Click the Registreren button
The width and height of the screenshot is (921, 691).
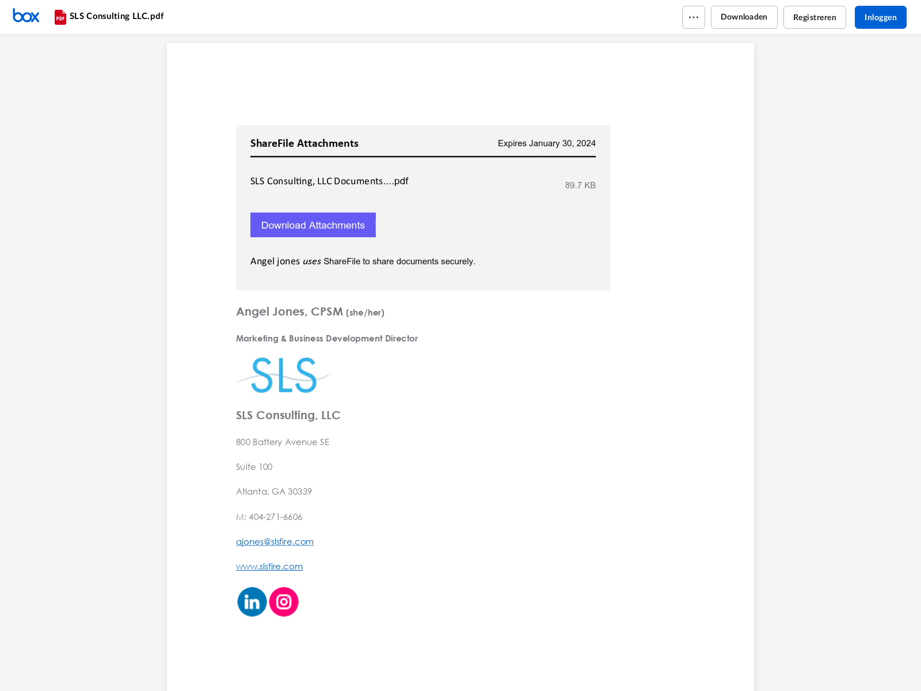click(x=815, y=17)
